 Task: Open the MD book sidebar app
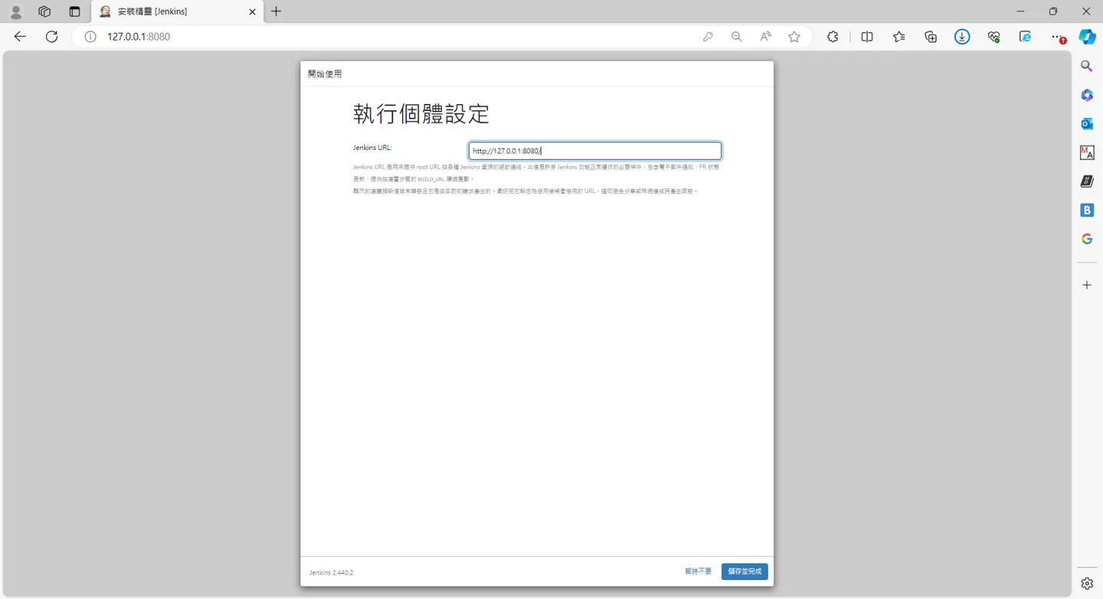[x=1087, y=182]
